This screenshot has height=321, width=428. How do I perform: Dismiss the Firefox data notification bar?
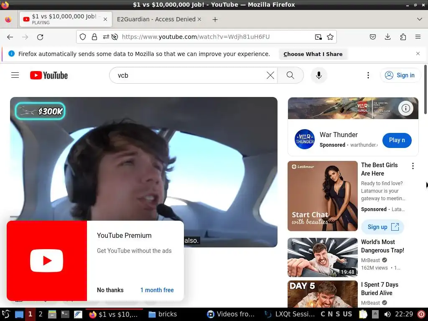tap(418, 53)
